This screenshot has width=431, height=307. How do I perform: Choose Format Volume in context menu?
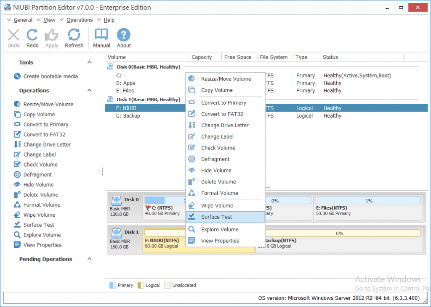[219, 193]
